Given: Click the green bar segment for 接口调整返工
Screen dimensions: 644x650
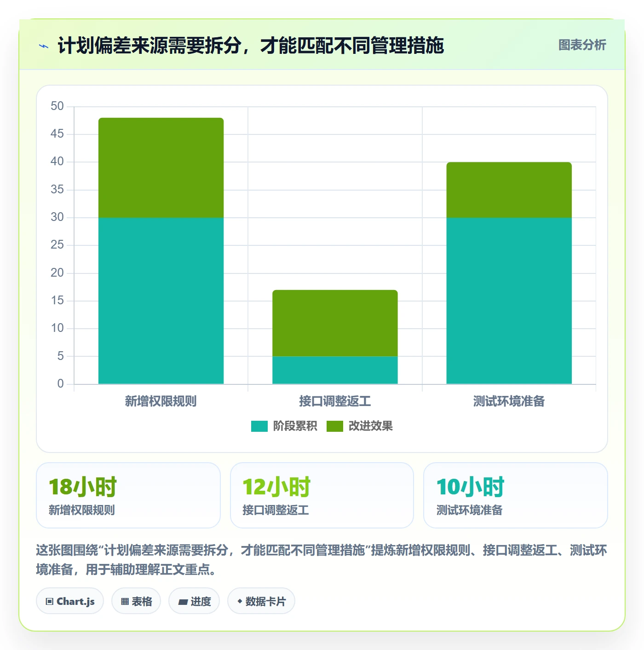Looking at the screenshot, I should [335, 323].
